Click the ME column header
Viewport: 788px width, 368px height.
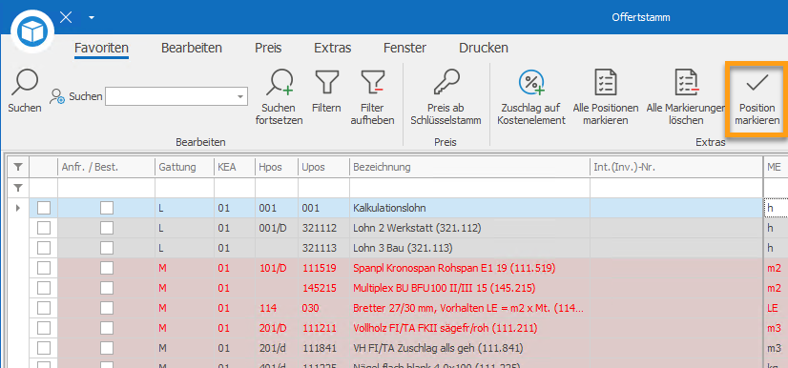776,167
